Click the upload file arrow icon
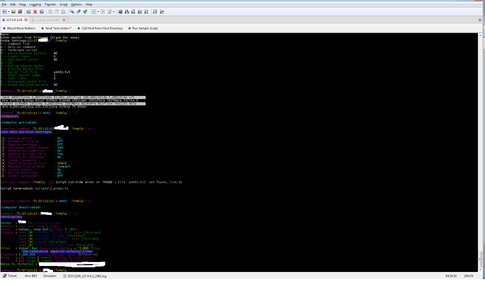 [x=78, y=12]
